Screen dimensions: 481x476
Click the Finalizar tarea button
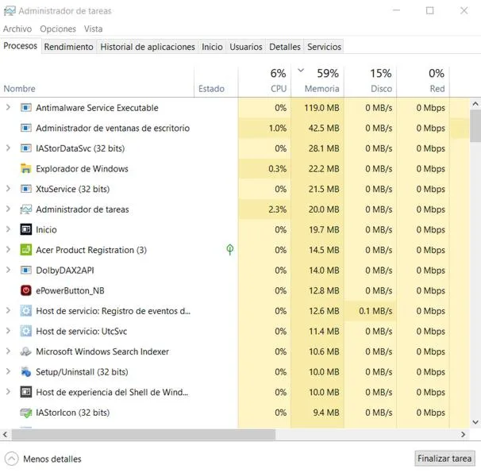tap(444, 459)
